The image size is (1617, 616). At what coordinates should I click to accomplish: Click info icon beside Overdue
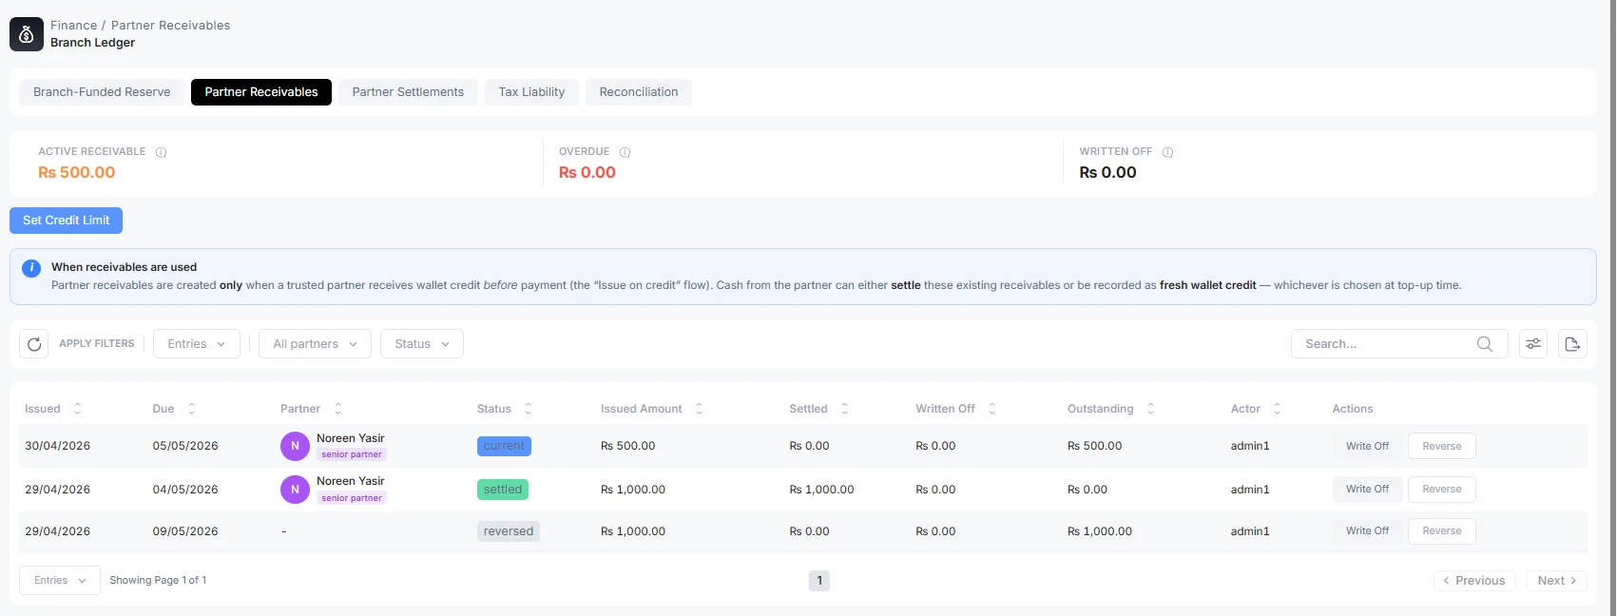[x=625, y=152]
